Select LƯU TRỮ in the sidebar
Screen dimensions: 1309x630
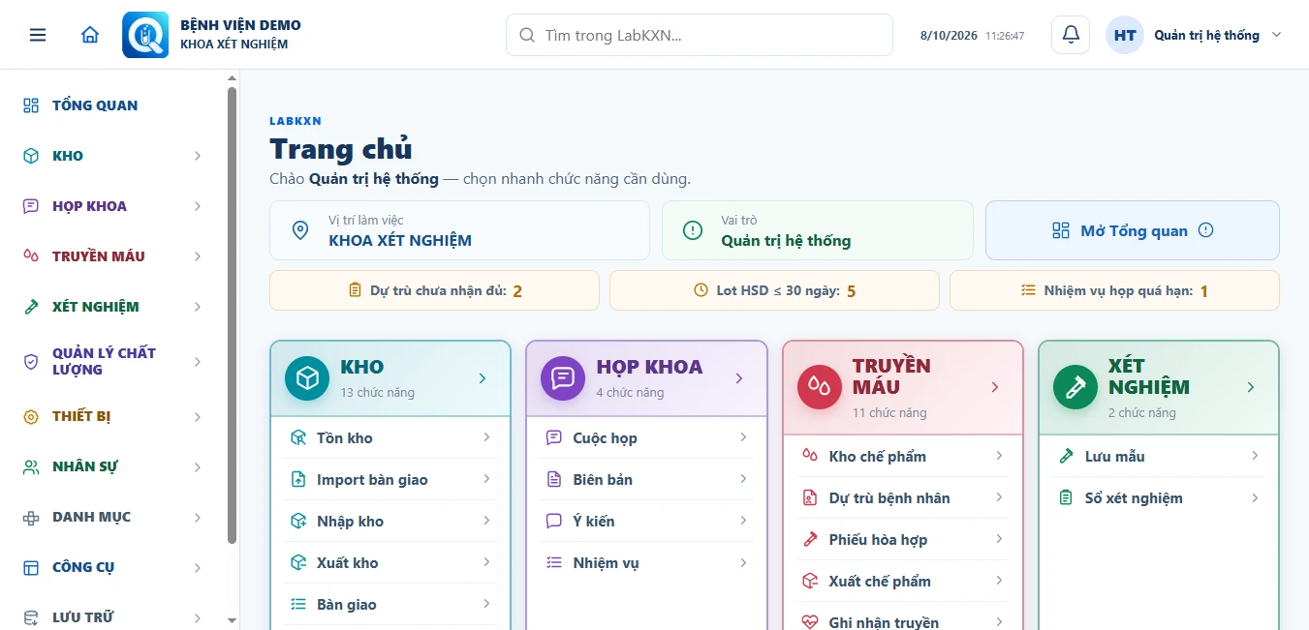click(113, 617)
